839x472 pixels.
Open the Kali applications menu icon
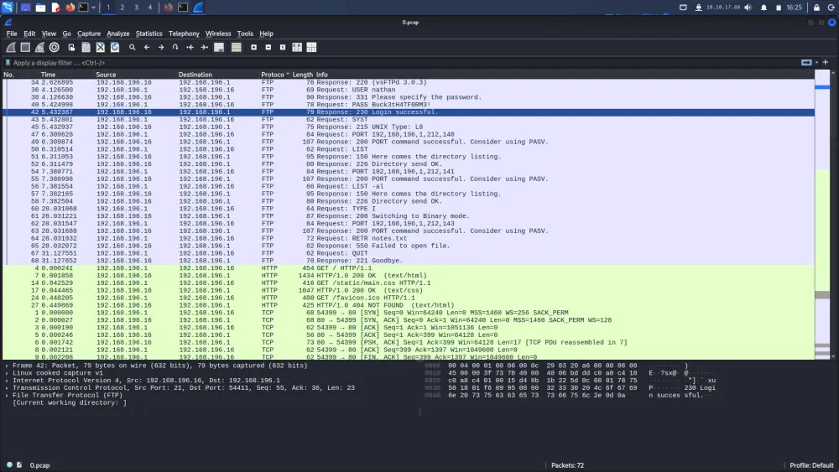point(8,8)
